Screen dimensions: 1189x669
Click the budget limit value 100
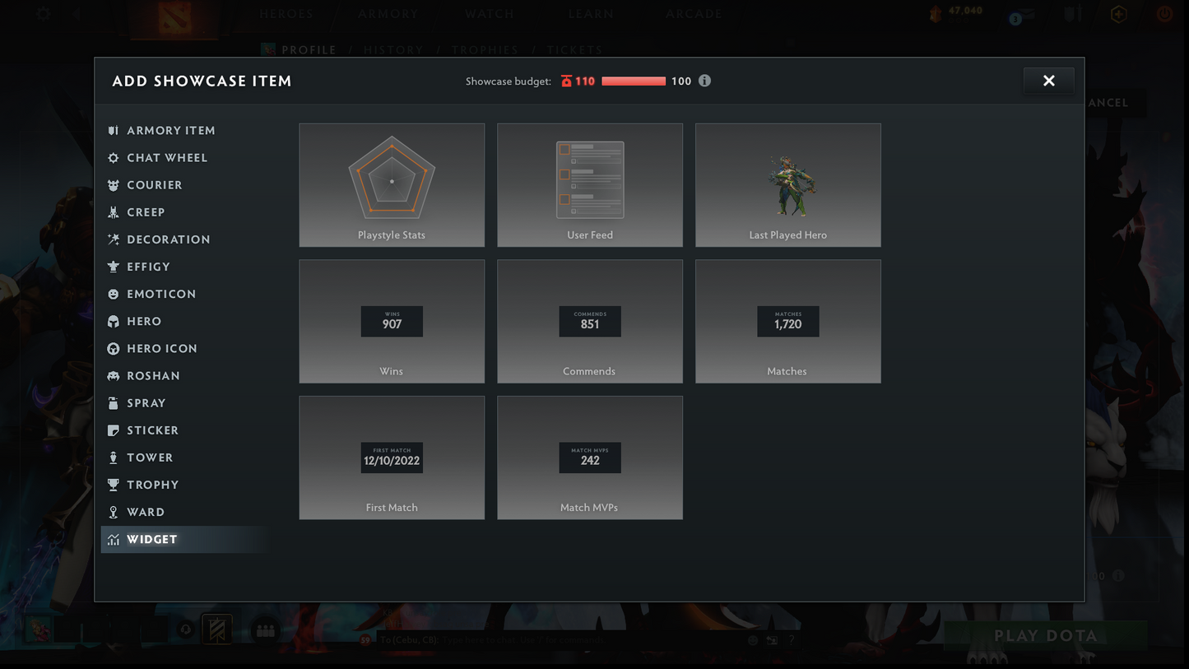[x=681, y=81]
